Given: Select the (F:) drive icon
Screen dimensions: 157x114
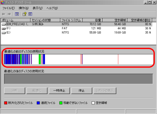Looking at the screenshot, I should [x=3, y=29].
